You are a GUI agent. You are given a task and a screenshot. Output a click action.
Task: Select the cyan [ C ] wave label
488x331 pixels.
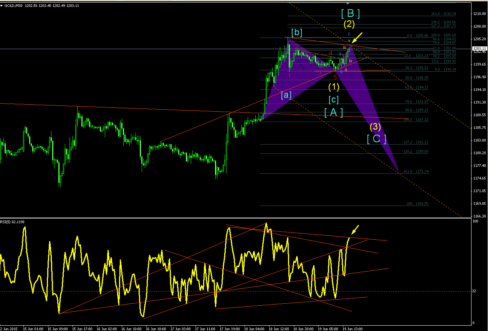tap(376, 139)
